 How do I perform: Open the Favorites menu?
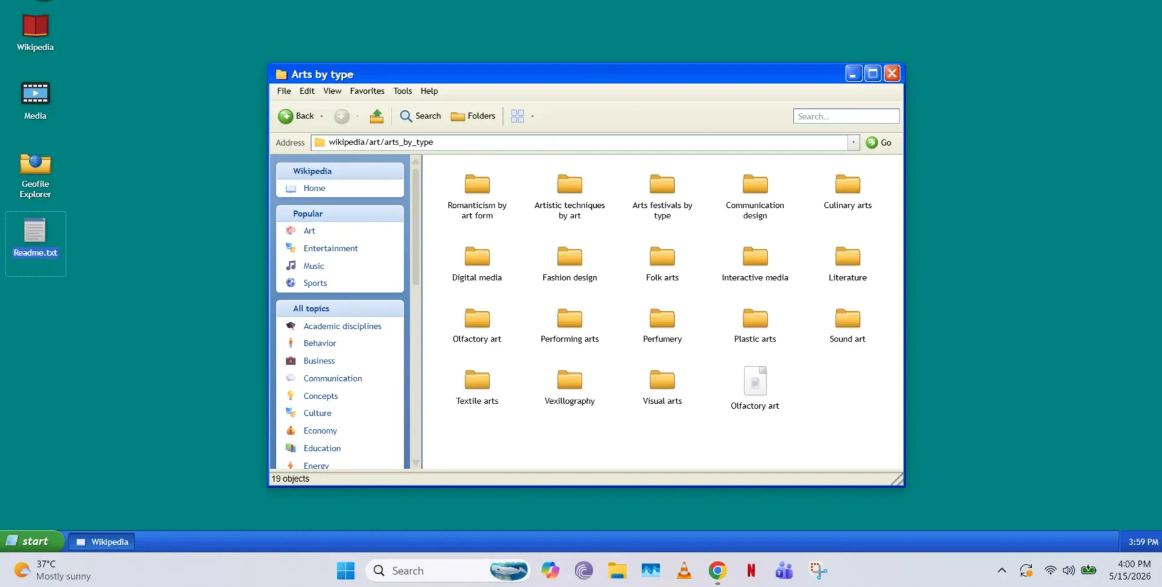367,91
